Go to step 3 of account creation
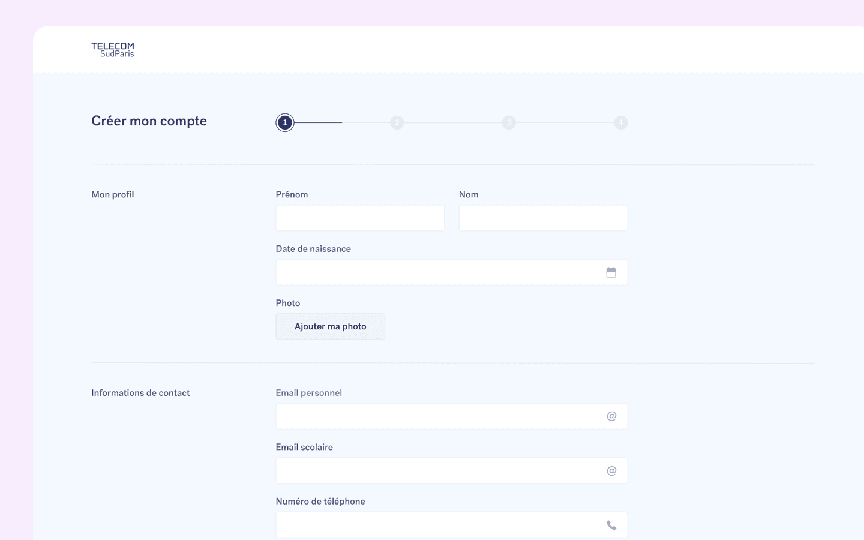This screenshot has width=864, height=540. click(x=509, y=122)
